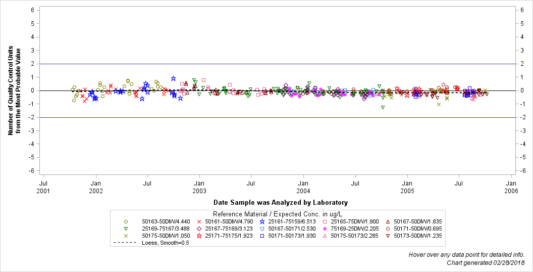Click the dark red inverted triangle for 50173-50DIW/1.235
Screen dimensions: 533x272
coord(388,236)
